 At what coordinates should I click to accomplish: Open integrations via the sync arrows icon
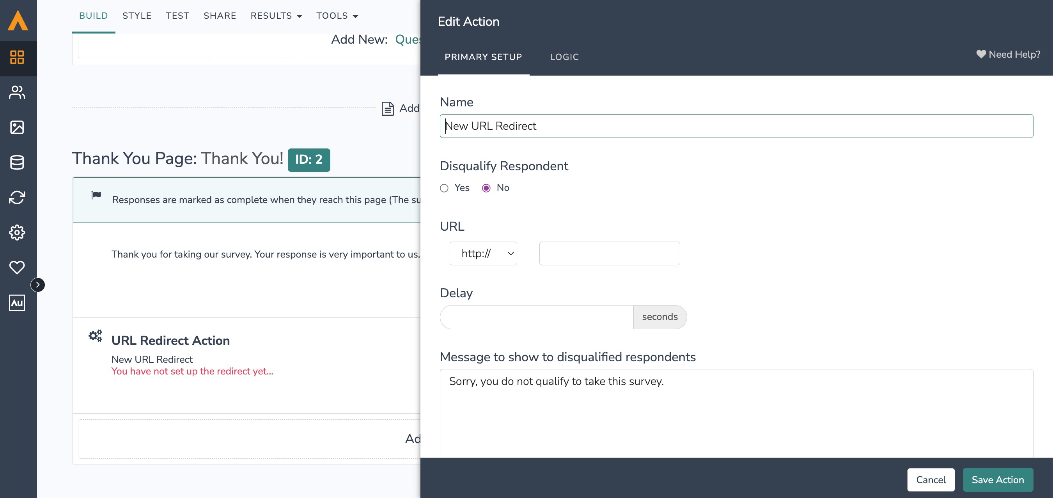[x=17, y=197]
